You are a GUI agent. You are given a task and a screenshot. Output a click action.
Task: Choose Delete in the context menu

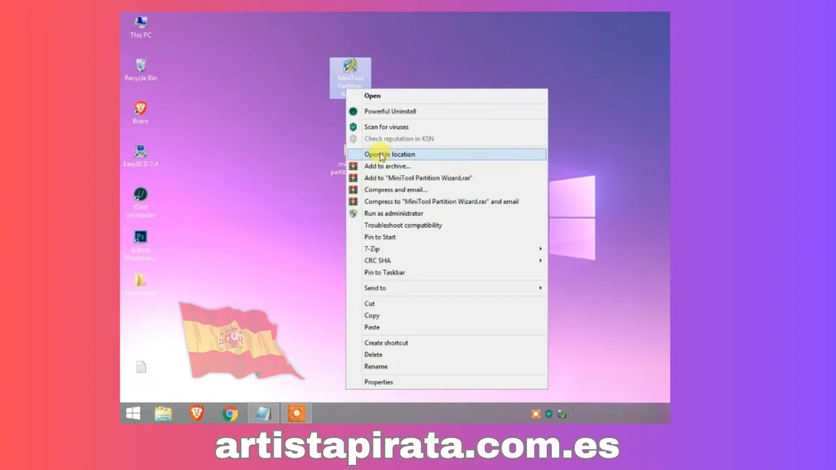pos(447,354)
